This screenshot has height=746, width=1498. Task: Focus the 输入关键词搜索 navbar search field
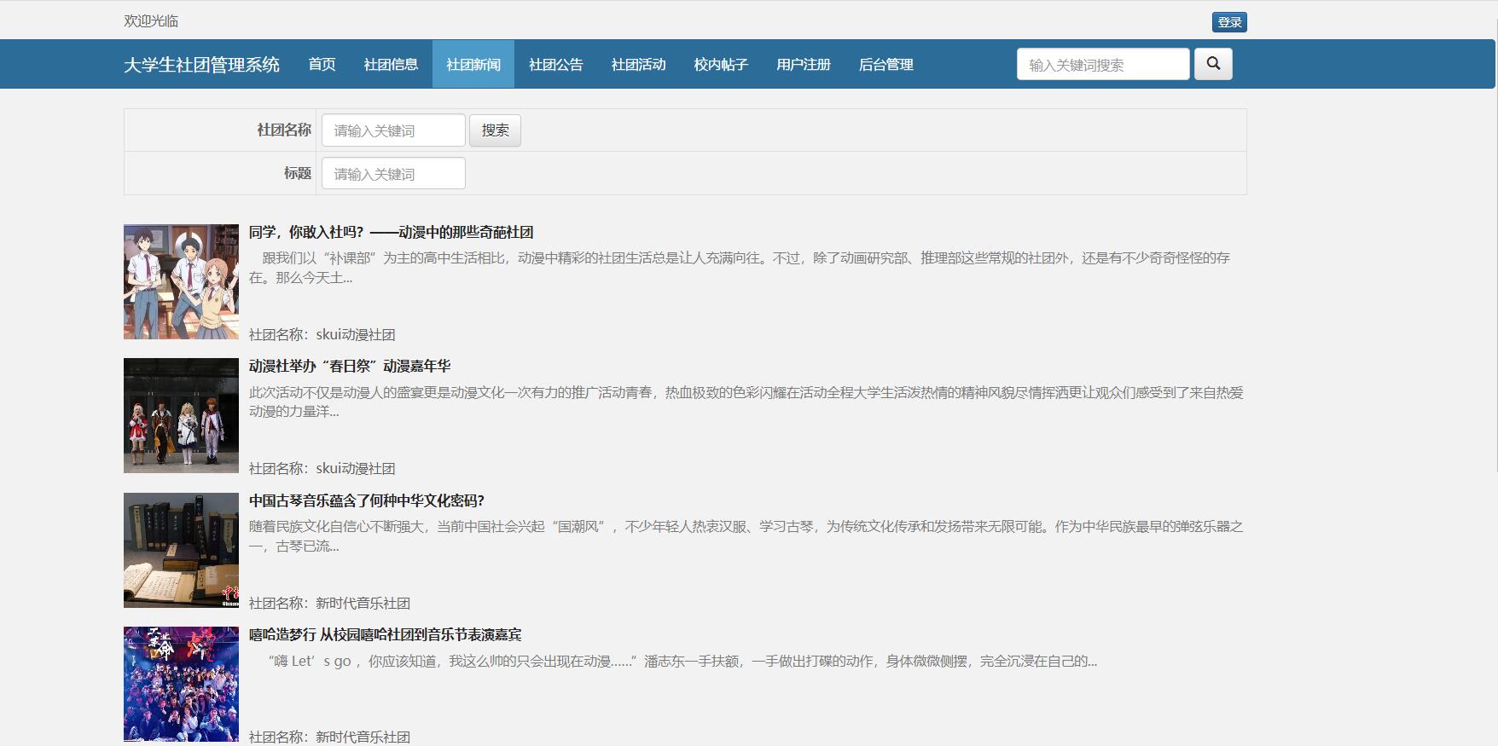[1103, 64]
